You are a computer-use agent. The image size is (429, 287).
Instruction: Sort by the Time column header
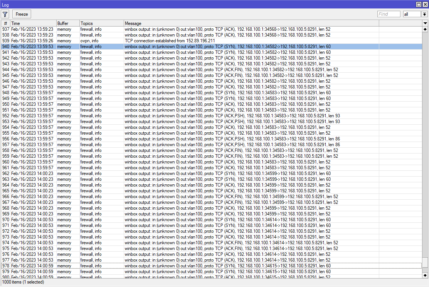pos(33,23)
